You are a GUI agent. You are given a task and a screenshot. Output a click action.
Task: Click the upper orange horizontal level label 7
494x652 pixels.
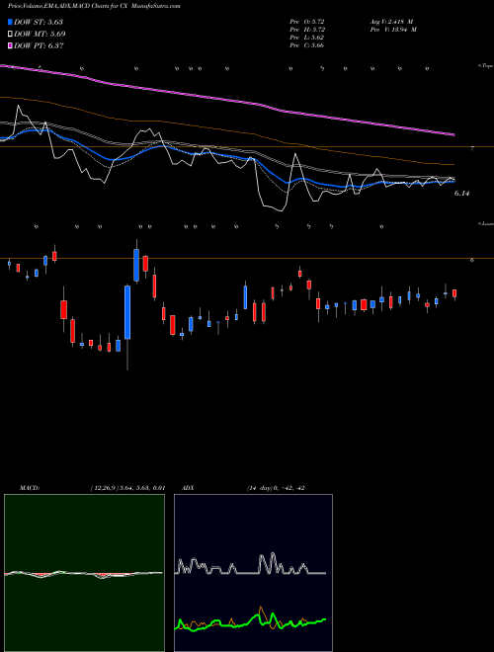coord(472,148)
